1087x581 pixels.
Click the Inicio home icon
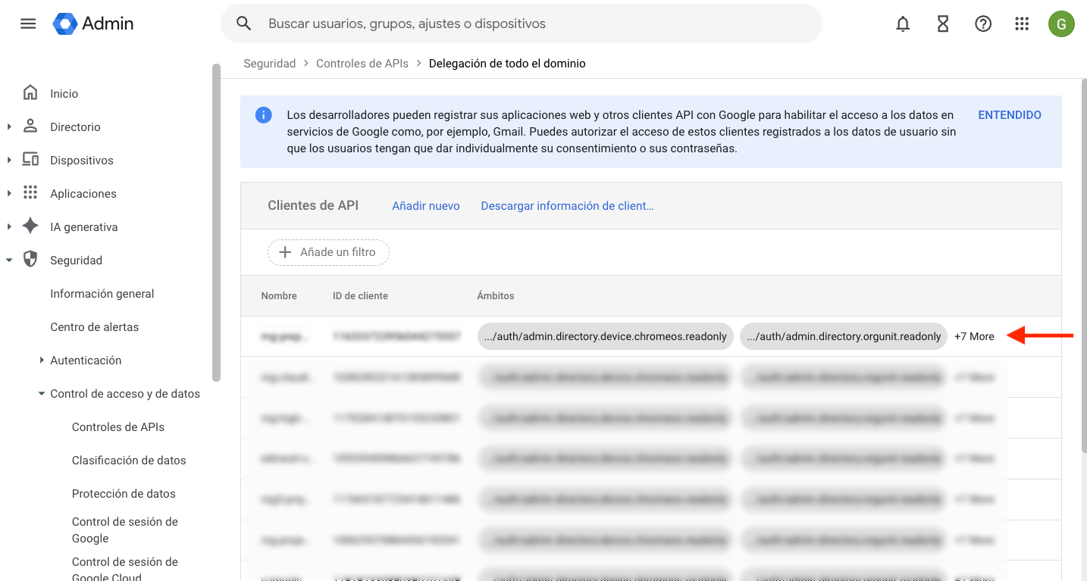[x=30, y=93]
